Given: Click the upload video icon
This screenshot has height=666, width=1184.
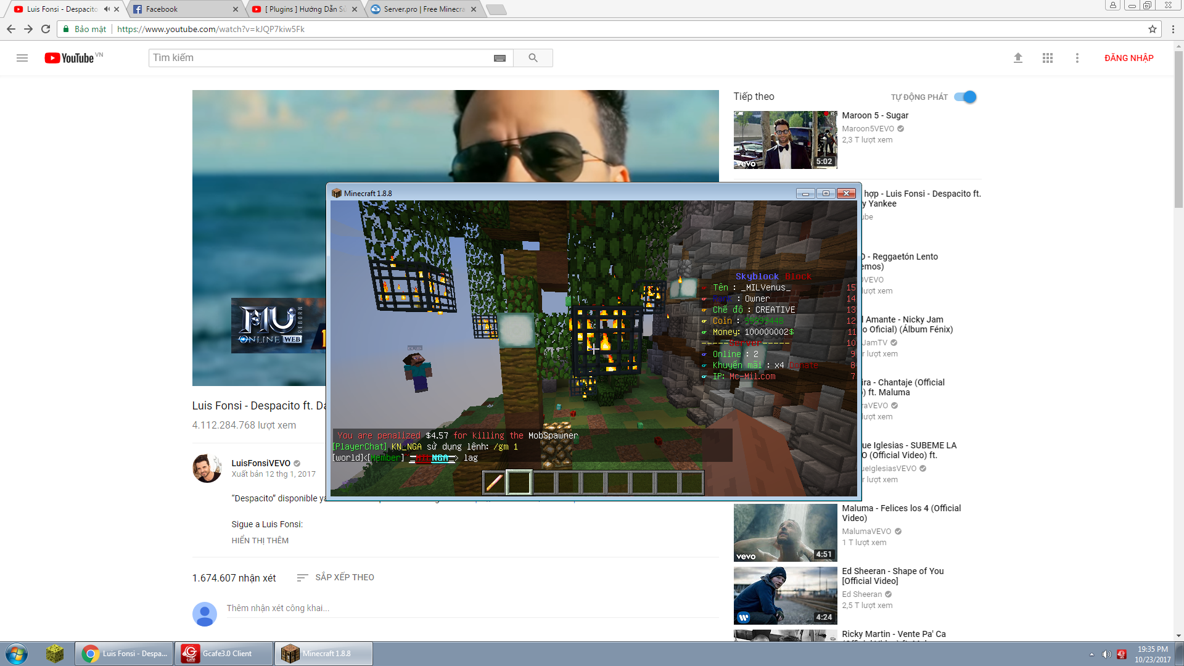Looking at the screenshot, I should pos(1018,58).
